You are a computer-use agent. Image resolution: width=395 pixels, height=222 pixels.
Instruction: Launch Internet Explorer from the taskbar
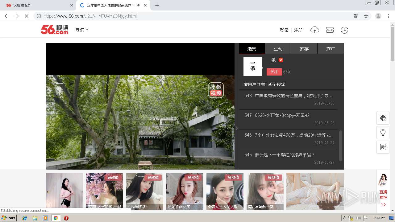point(25,218)
